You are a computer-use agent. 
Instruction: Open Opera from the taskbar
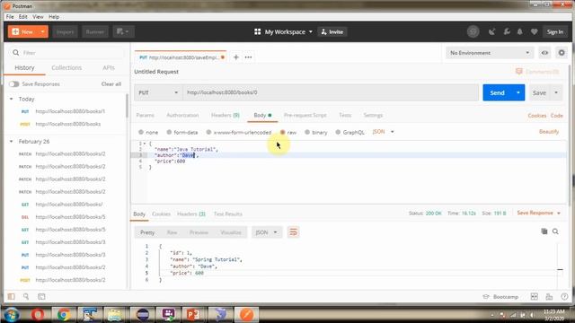tap(38, 315)
